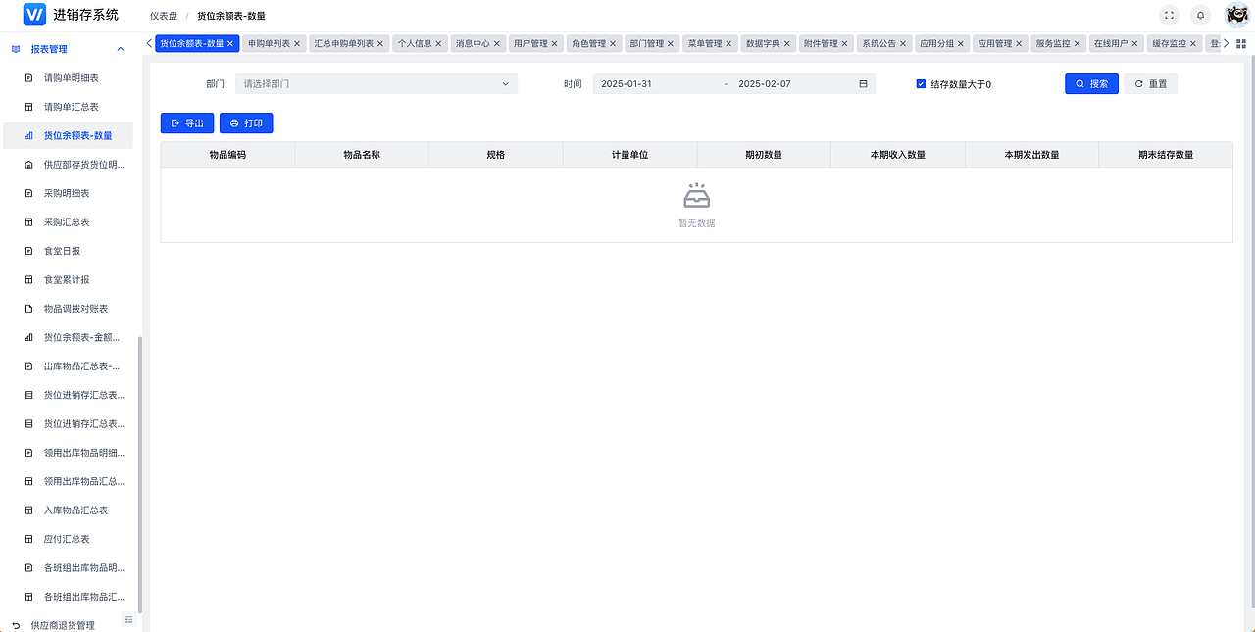The width and height of the screenshot is (1255, 632).
Task: Switch to the 用户管理 tab
Action: click(x=529, y=43)
